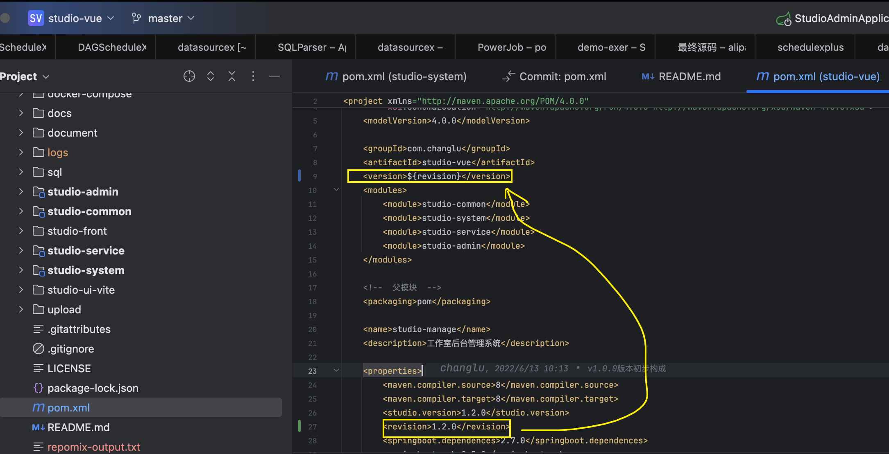
Task: Click the StudioAdminApplication run configuration icon
Action: point(784,19)
